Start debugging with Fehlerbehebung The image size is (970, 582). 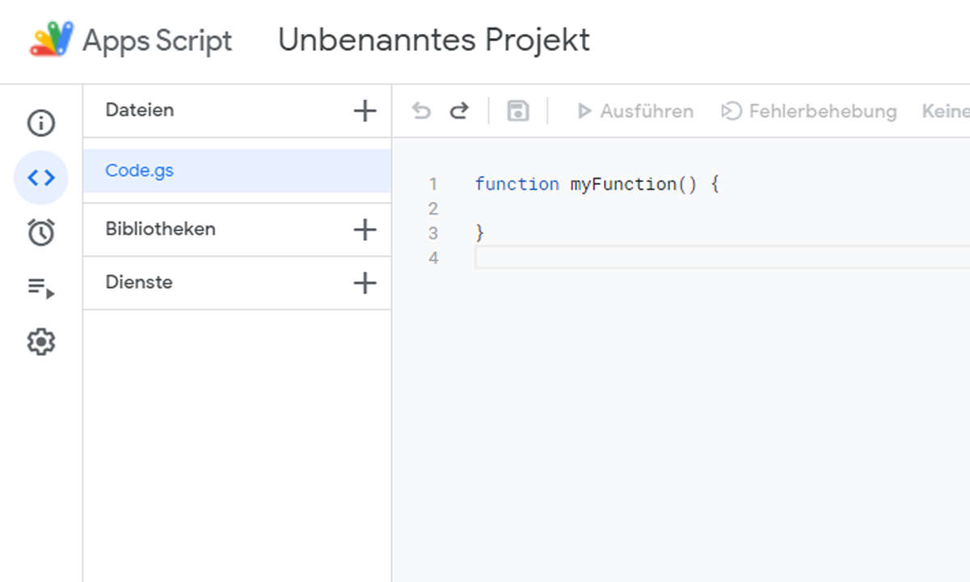[x=808, y=111]
